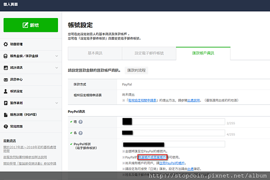Click the edit pencil icon in 新增 button
The height and width of the screenshot is (180, 270).
[x=25, y=25]
